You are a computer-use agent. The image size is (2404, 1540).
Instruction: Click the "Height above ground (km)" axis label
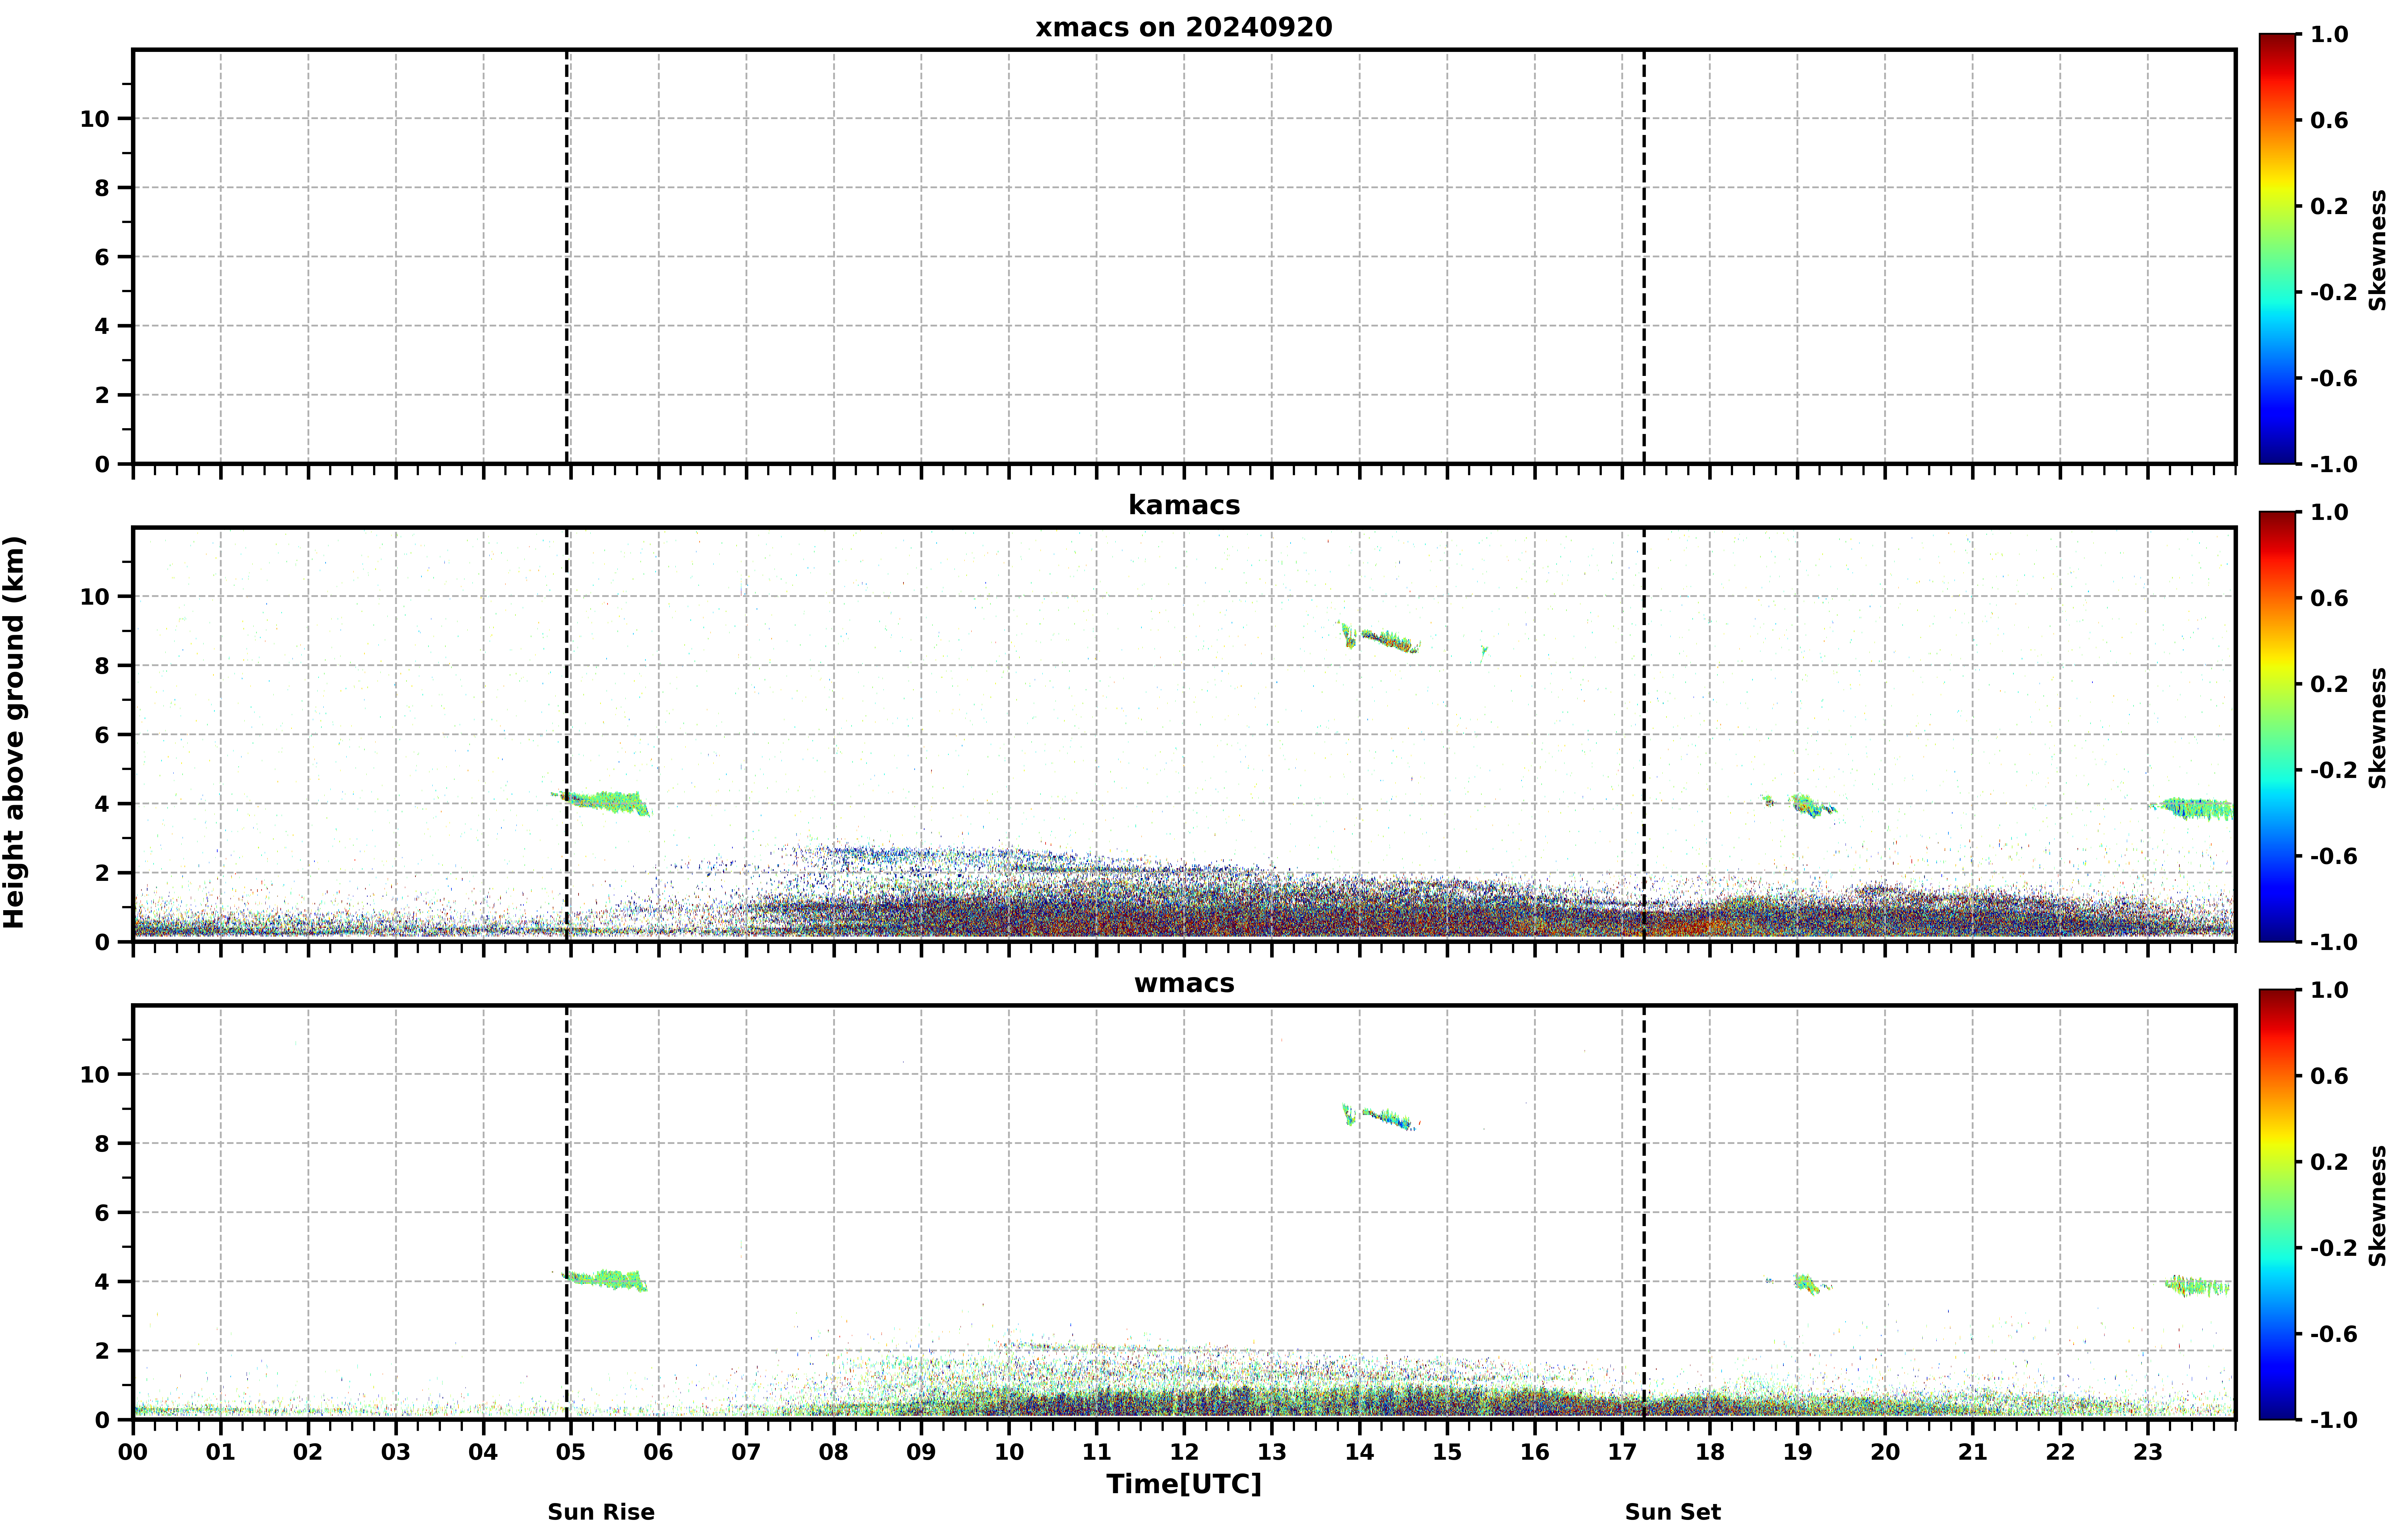pyautogui.click(x=14, y=732)
